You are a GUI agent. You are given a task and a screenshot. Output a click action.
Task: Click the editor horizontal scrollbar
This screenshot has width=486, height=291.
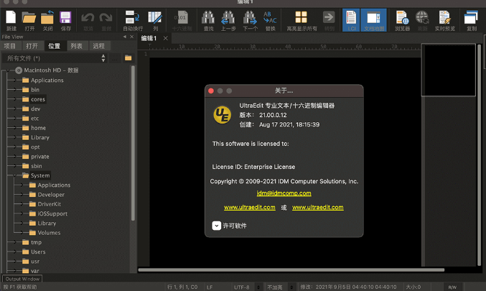tap(291, 269)
